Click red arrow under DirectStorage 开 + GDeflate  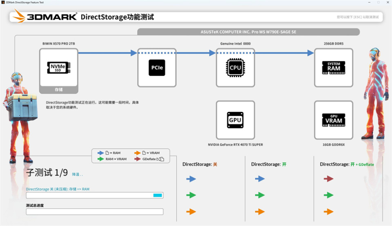click(328, 179)
